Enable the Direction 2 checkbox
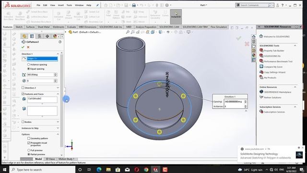307x173 pixels. point(23,87)
